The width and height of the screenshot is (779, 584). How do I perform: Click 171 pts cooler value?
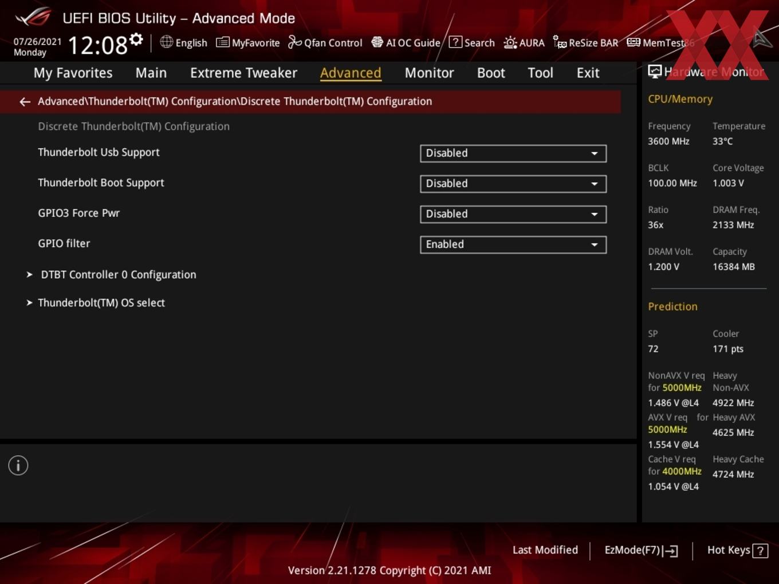click(x=728, y=349)
